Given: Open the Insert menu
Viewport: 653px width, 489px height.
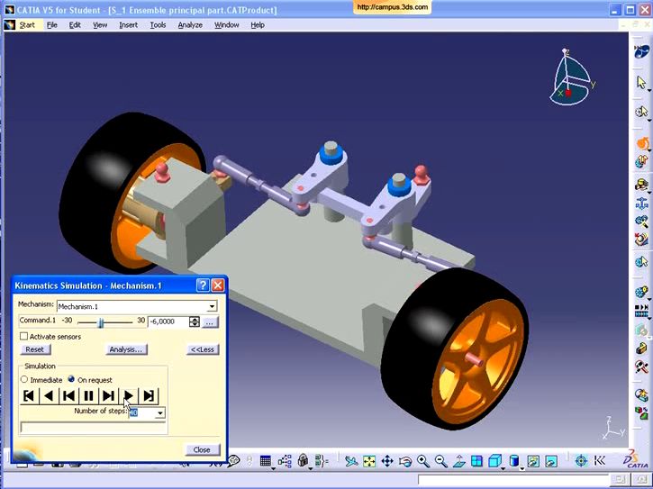Looking at the screenshot, I should 128,25.
